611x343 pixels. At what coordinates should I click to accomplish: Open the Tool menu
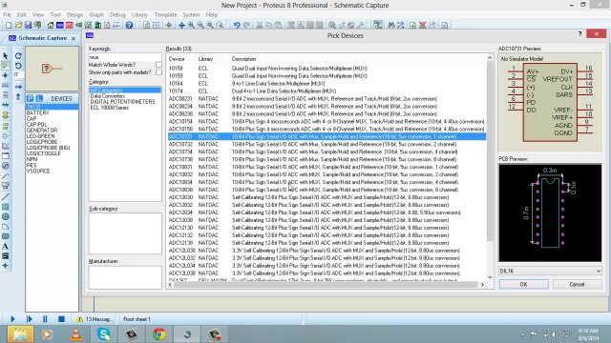tap(55, 15)
